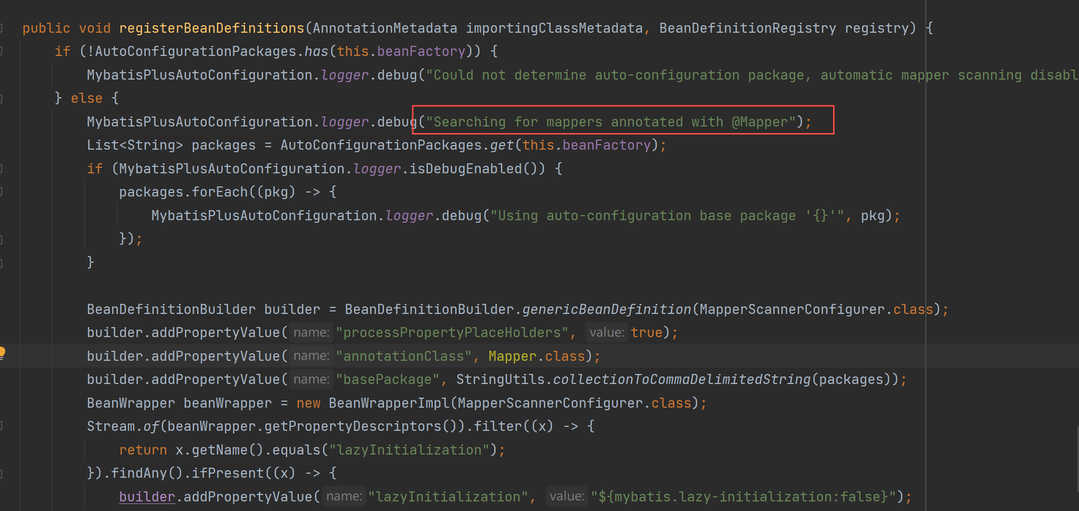Click the pkg argument after the '{}' string
Image resolution: width=1079 pixels, height=511 pixels.
[873, 216]
